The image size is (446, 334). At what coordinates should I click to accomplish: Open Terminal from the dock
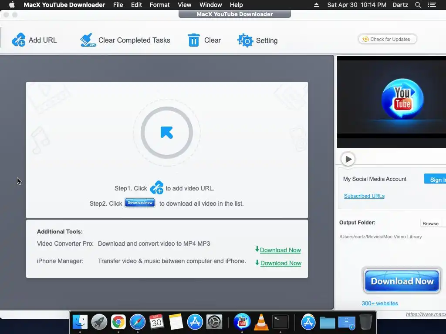pyautogui.click(x=280, y=322)
